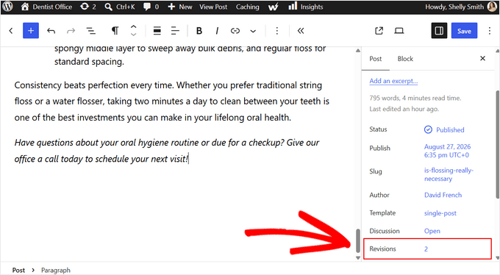This screenshot has height=275, width=500.
Task: Open the device preview laptop icon
Action: click(399, 31)
